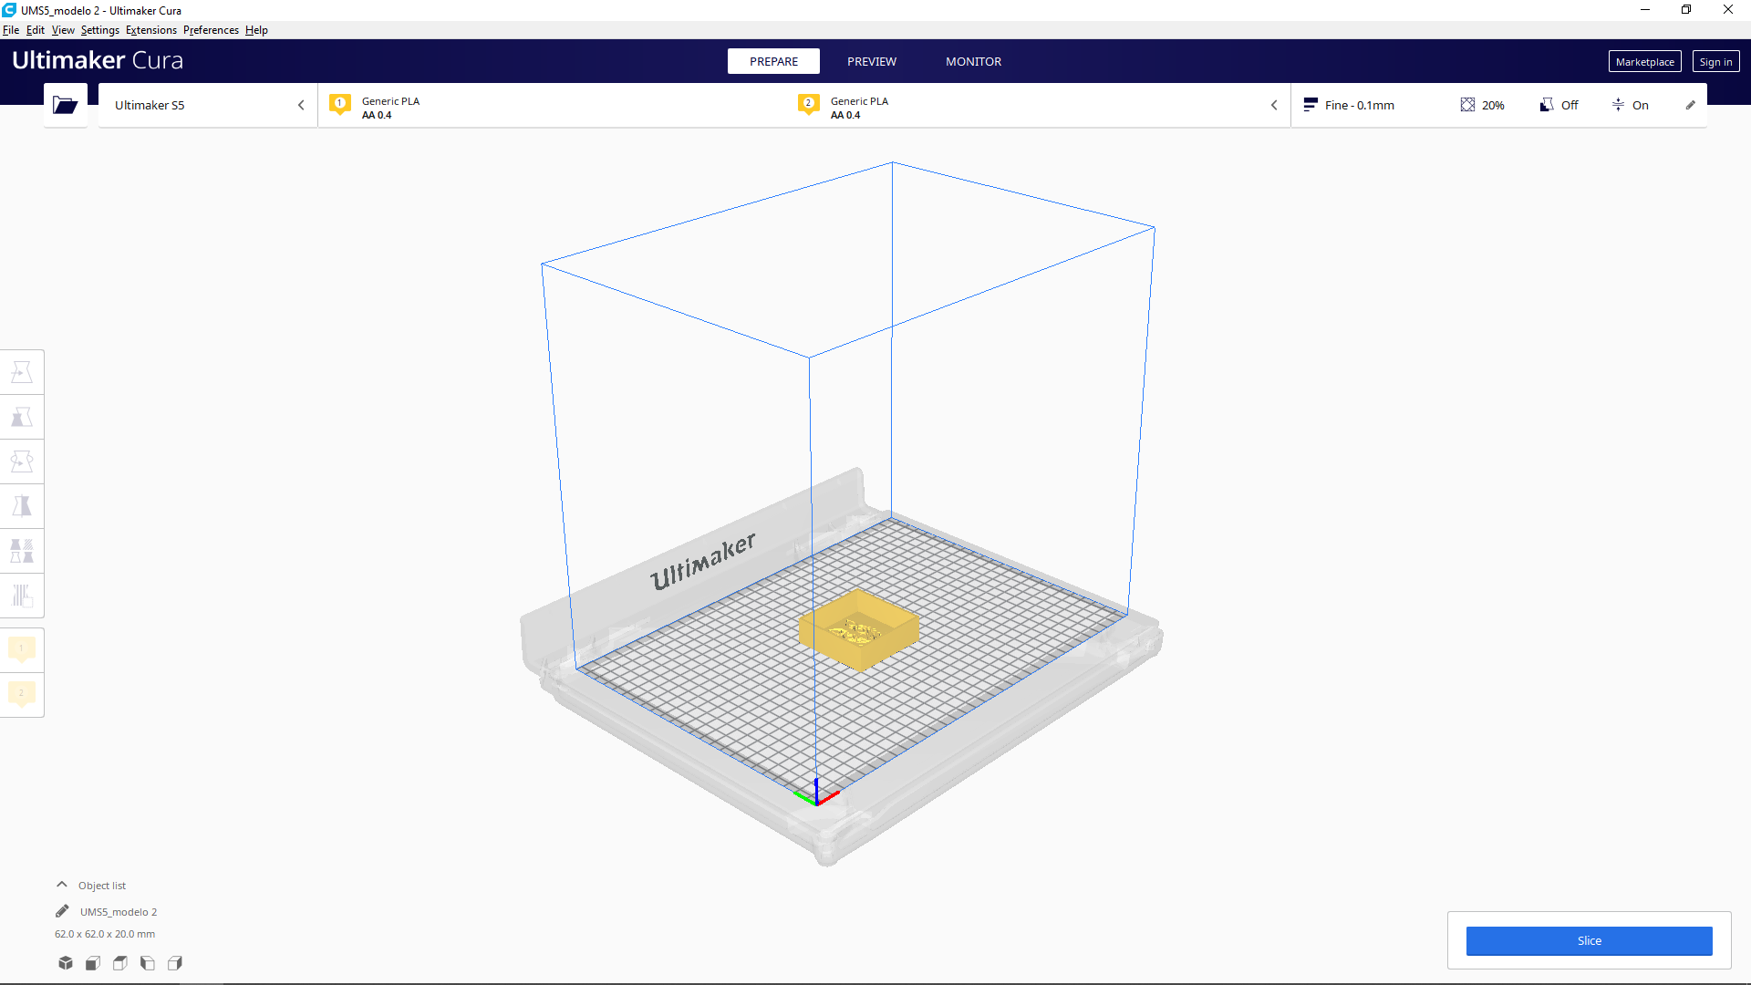This screenshot has width=1751, height=985.
Task: Open the View menu
Action: (x=63, y=30)
